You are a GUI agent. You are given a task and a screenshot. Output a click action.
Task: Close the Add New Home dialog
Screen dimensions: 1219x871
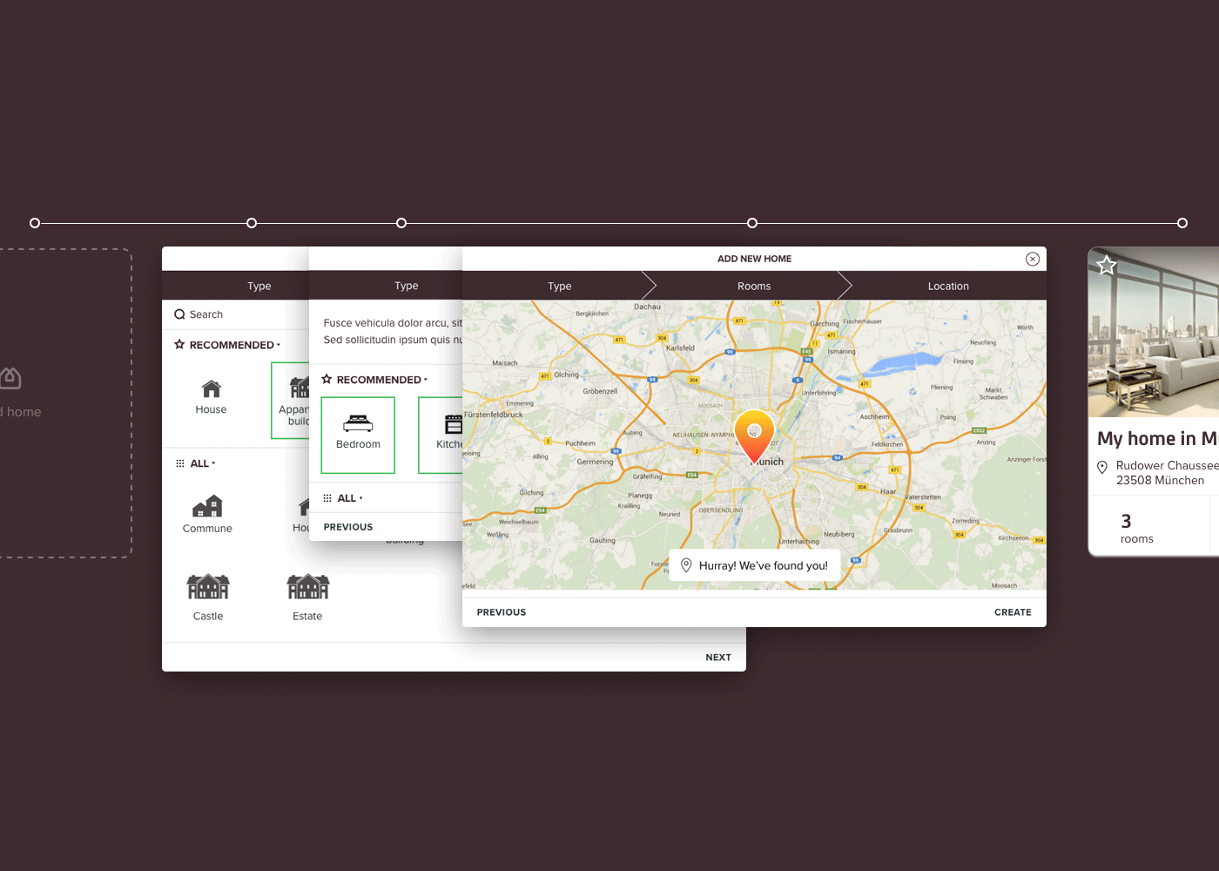click(x=1033, y=259)
